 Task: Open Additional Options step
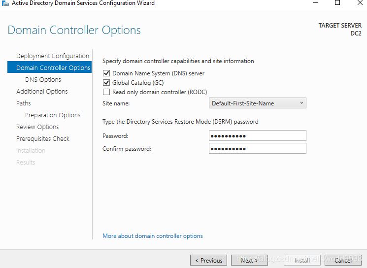point(42,91)
